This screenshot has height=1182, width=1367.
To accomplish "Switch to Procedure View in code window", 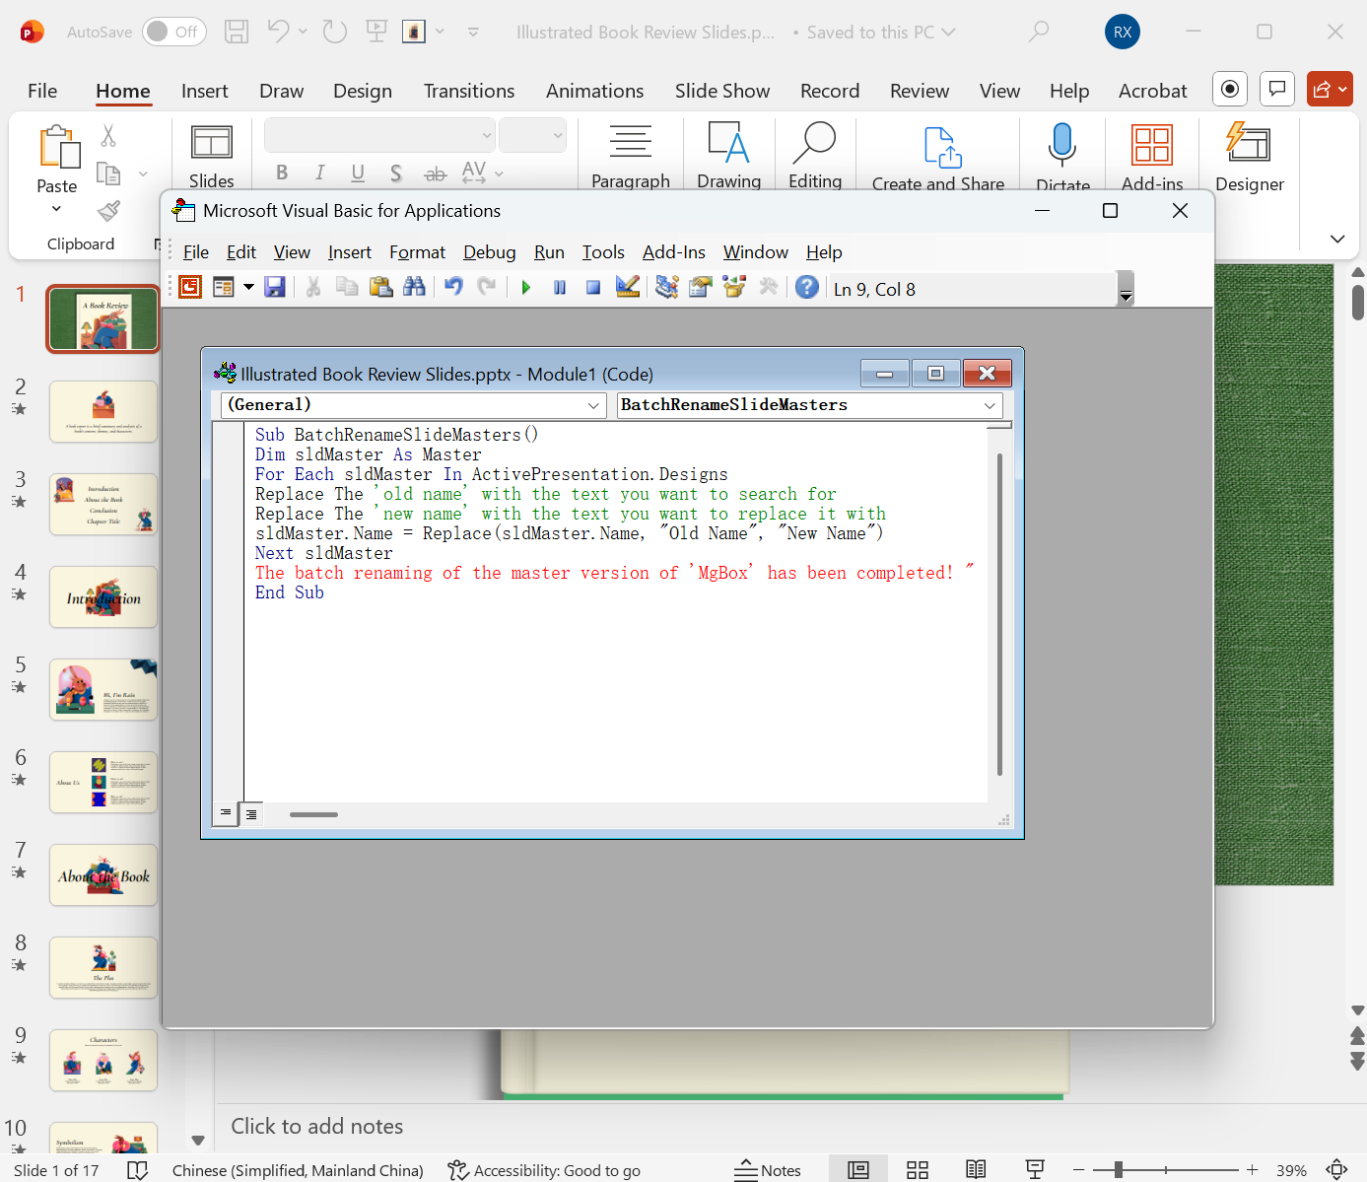I will pyautogui.click(x=226, y=813).
